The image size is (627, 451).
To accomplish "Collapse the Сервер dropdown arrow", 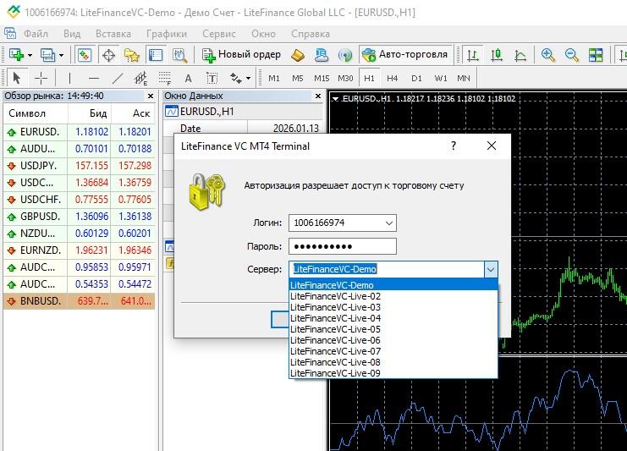I will click(x=491, y=269).
